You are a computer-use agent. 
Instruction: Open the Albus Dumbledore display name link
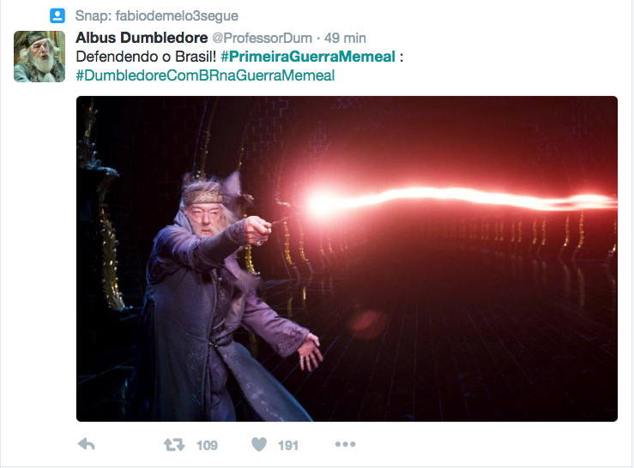[x=142, y=38]
